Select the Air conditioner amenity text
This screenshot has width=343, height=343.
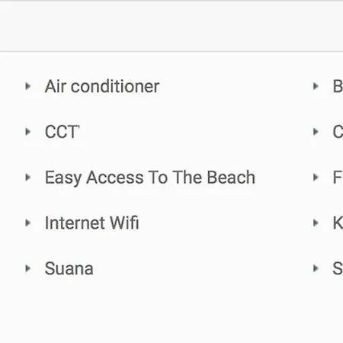coord(102,86)
